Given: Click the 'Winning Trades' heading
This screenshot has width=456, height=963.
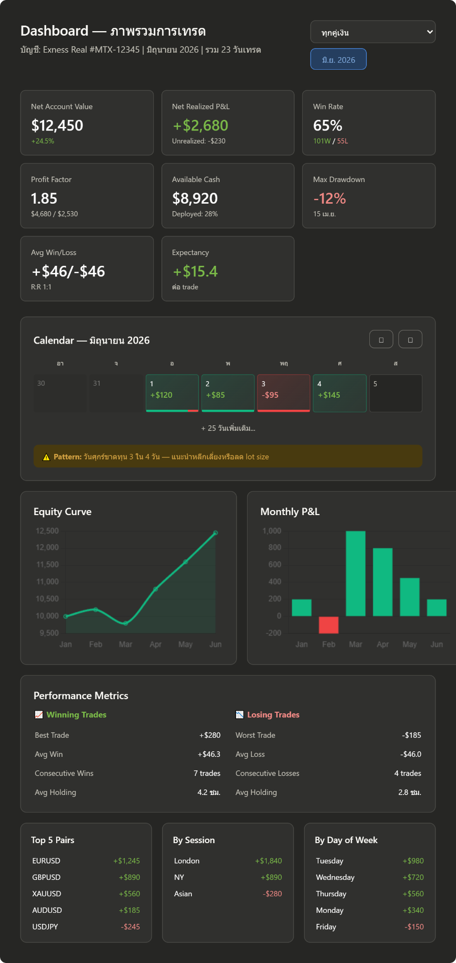Looking at the screenshot, I should pos(76,715).
